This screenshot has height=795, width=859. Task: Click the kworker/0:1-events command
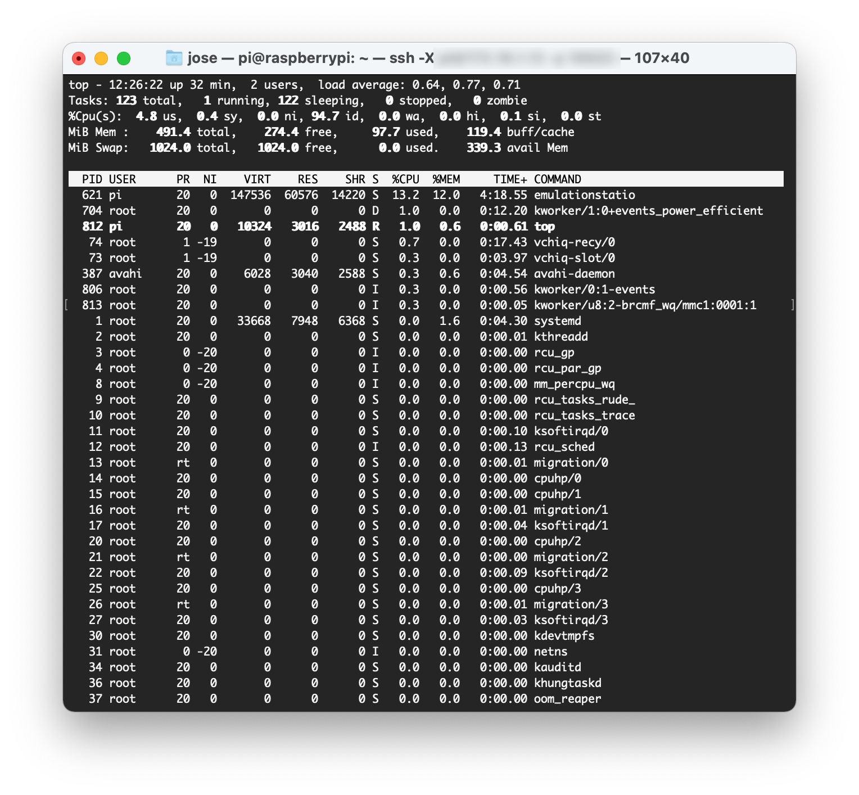tap(595, 290)
